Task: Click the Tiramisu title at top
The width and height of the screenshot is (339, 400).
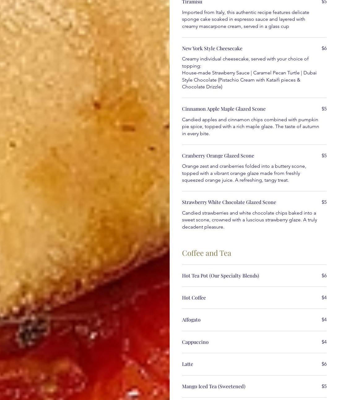Action: point(192,2)
